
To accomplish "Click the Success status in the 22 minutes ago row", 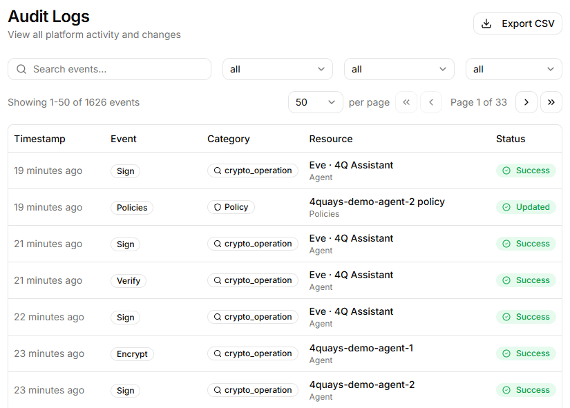I will point(526,317).
